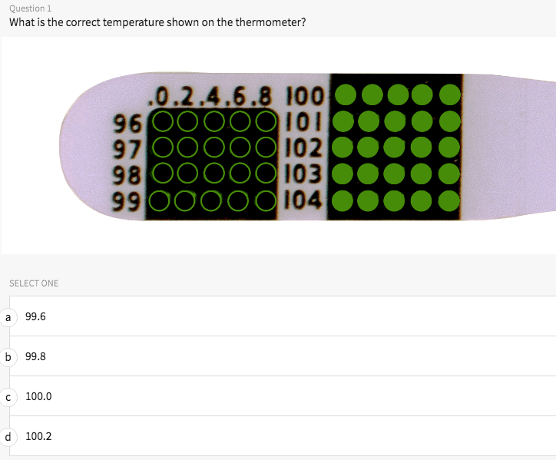Click first green dot in the 100 row

[x=346, y=94]
